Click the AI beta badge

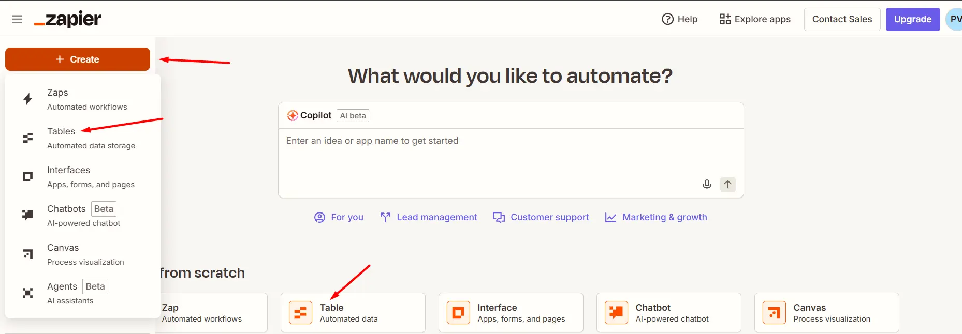coord(353,116)
